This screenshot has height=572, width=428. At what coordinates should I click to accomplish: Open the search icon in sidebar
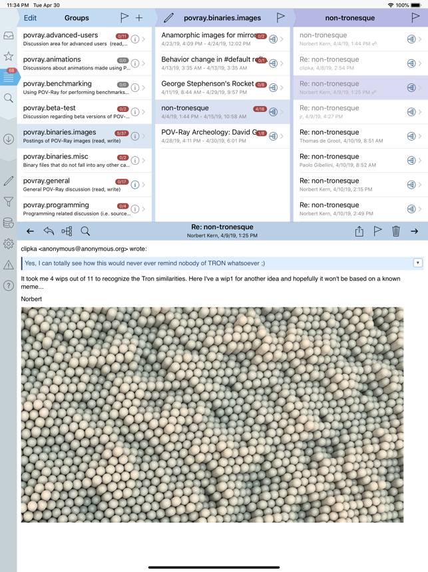9,98
